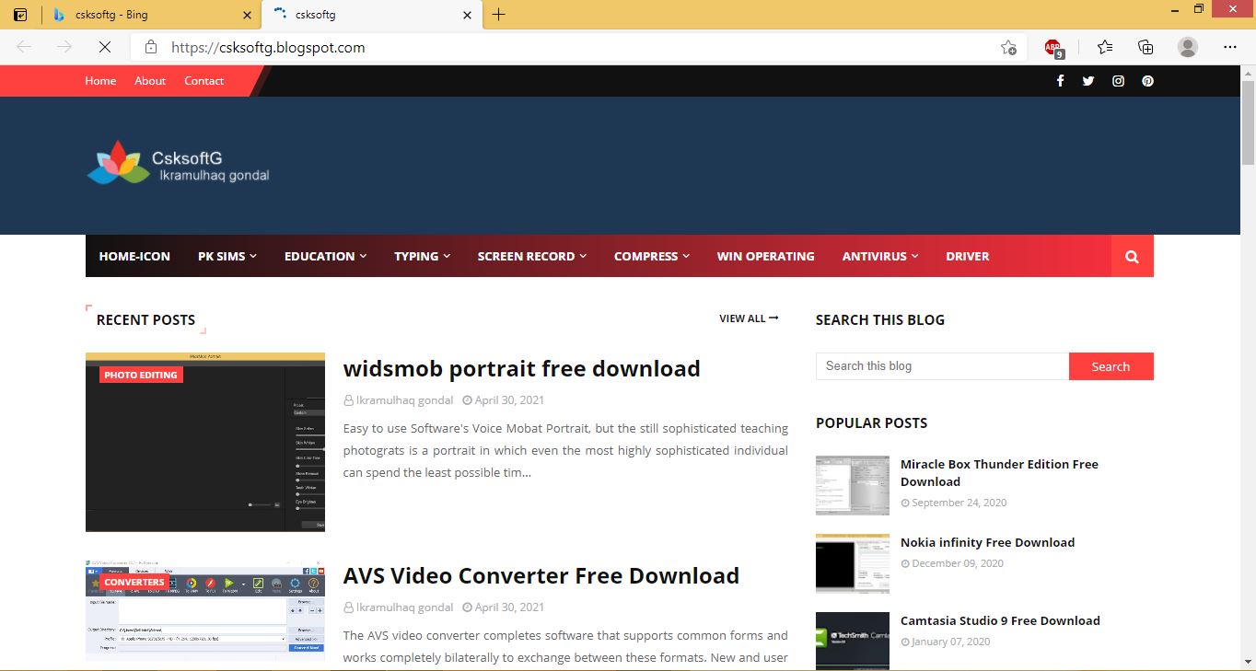Open Nokia infinity Free Download post
Screen dimensions: 1256x671
pyautogui.click(x=987, y=542)
